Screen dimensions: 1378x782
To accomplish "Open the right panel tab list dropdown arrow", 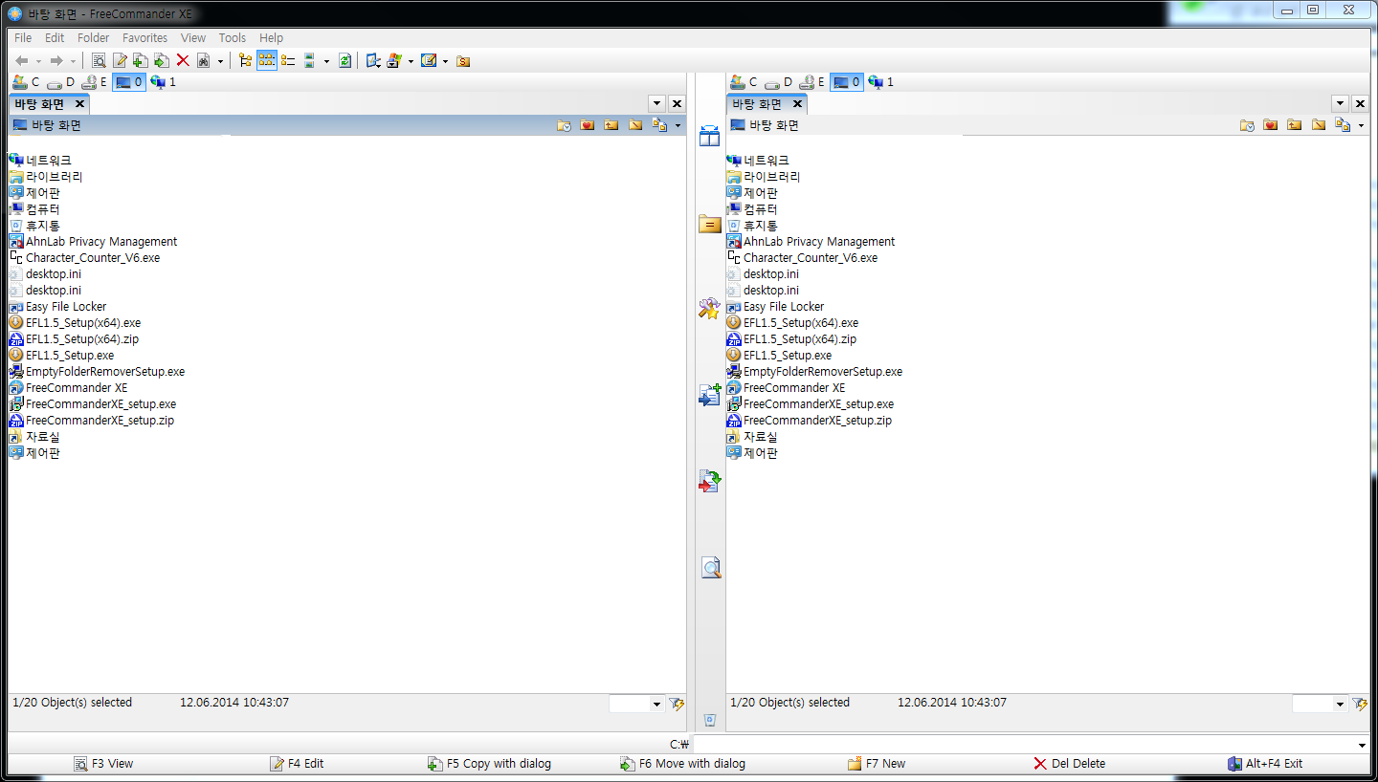I will click(1340, 103).
